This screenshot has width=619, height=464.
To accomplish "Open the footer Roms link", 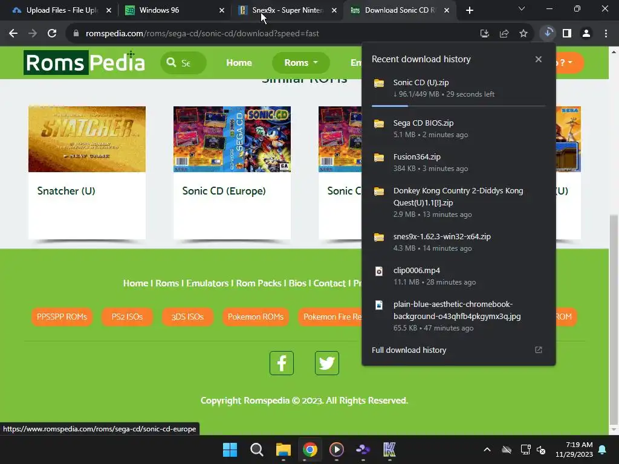I will [167, 283].
